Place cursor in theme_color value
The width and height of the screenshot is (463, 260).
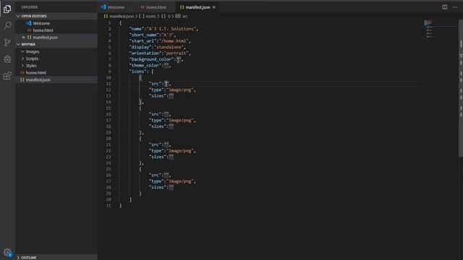(166, 66)
